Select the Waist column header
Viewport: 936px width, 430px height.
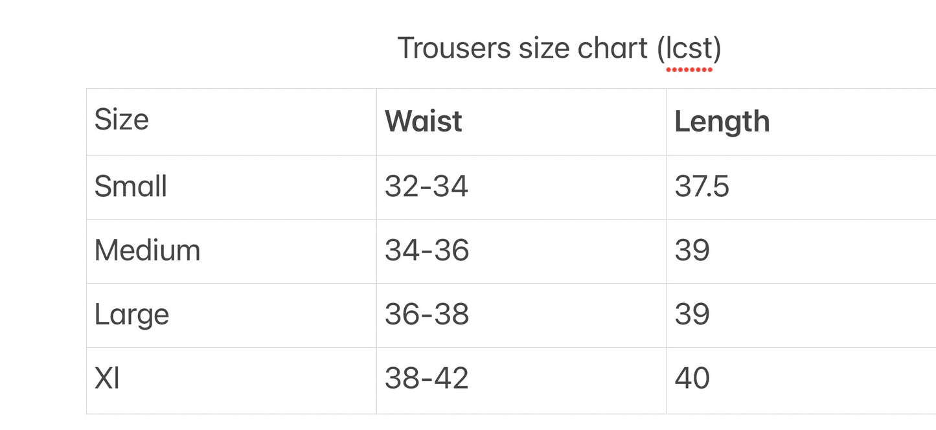coord(424,122)
